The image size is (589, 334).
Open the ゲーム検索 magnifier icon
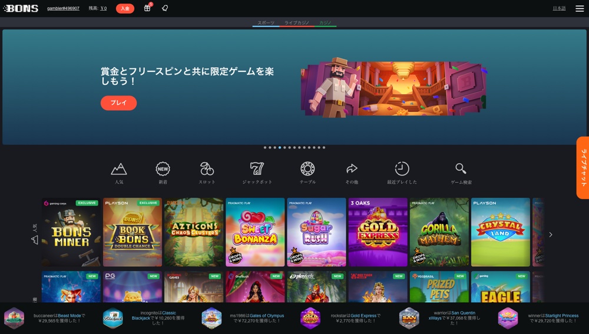461,173
